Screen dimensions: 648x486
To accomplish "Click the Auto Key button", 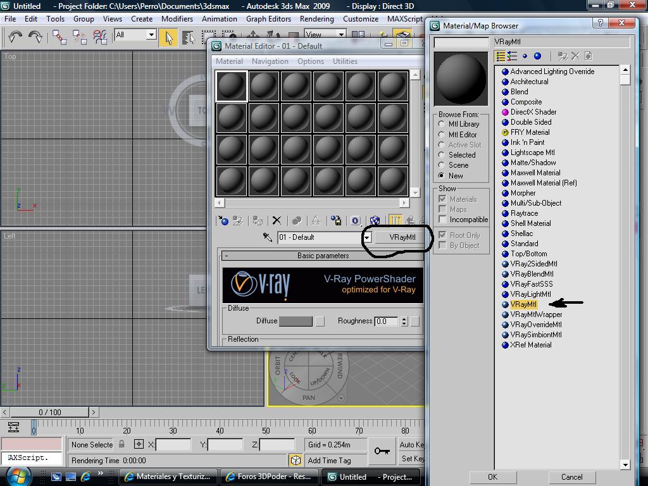I will click(x=411, y=445).
